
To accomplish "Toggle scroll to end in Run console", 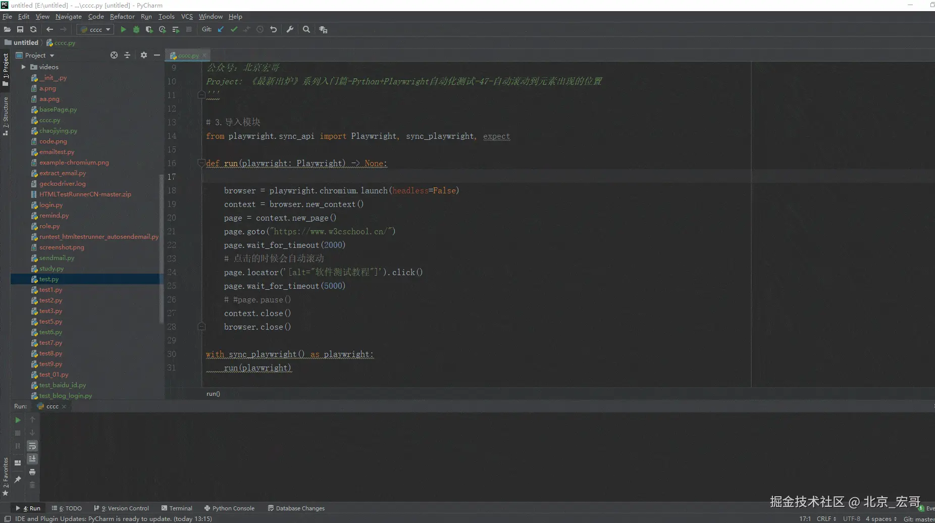I will click(x=32, y=459).
